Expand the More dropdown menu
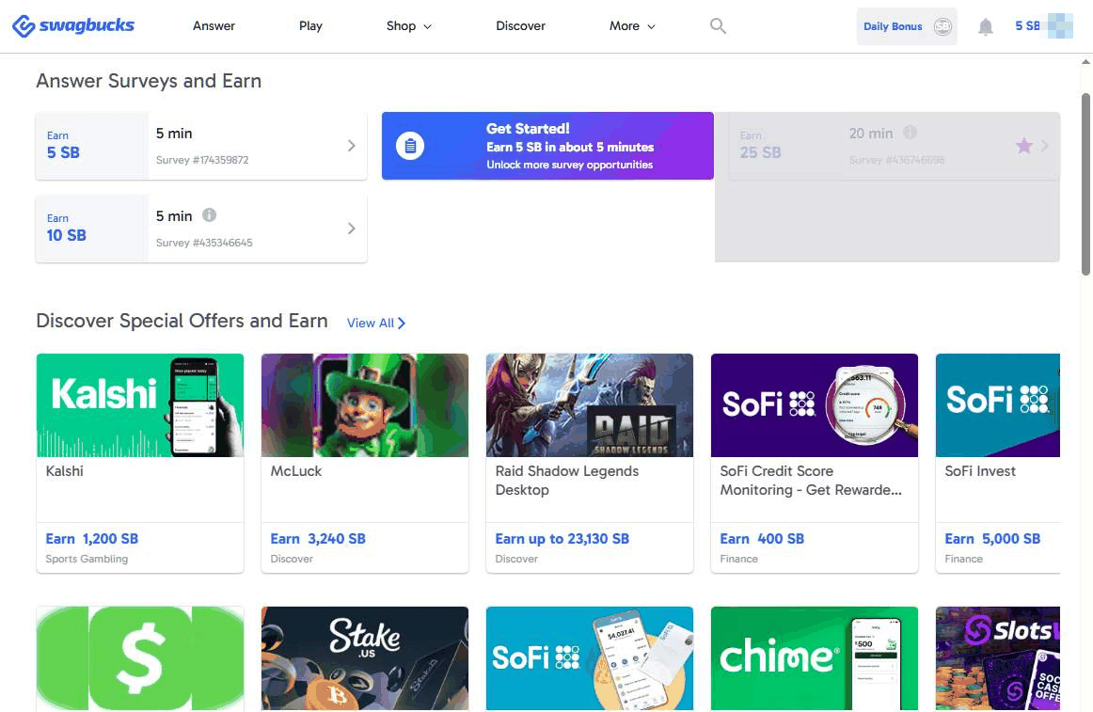Viewport: 1093px width, 712px height. click(631, 25)
